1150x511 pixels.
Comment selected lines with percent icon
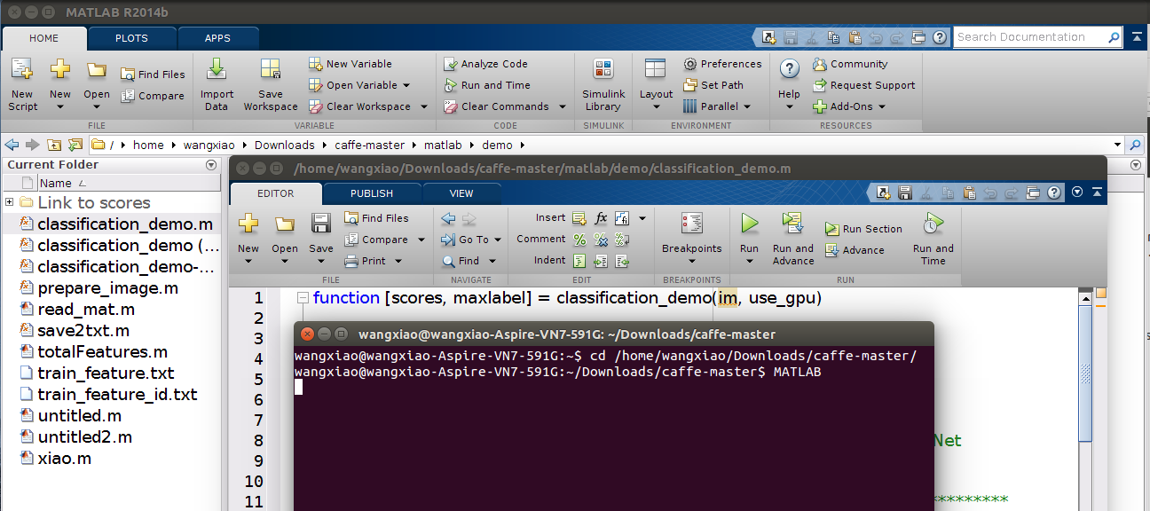579,240
